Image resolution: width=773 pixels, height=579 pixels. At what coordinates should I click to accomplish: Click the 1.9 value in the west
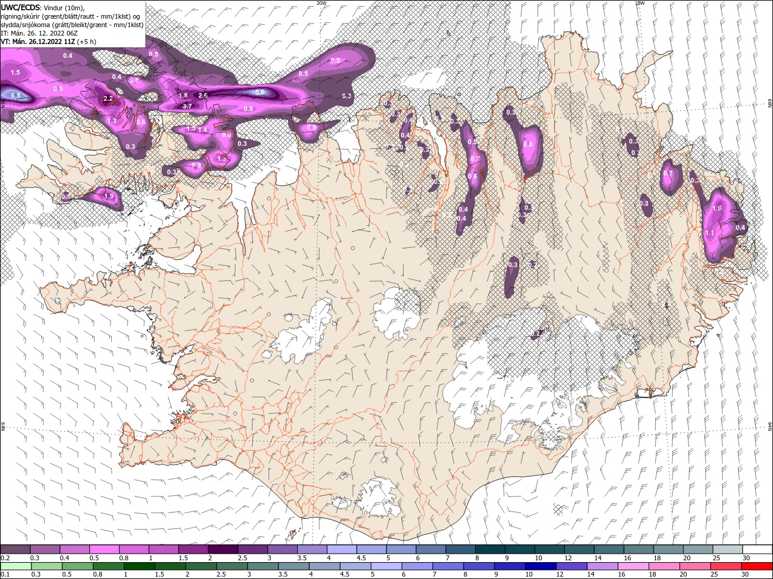[109, 196]
